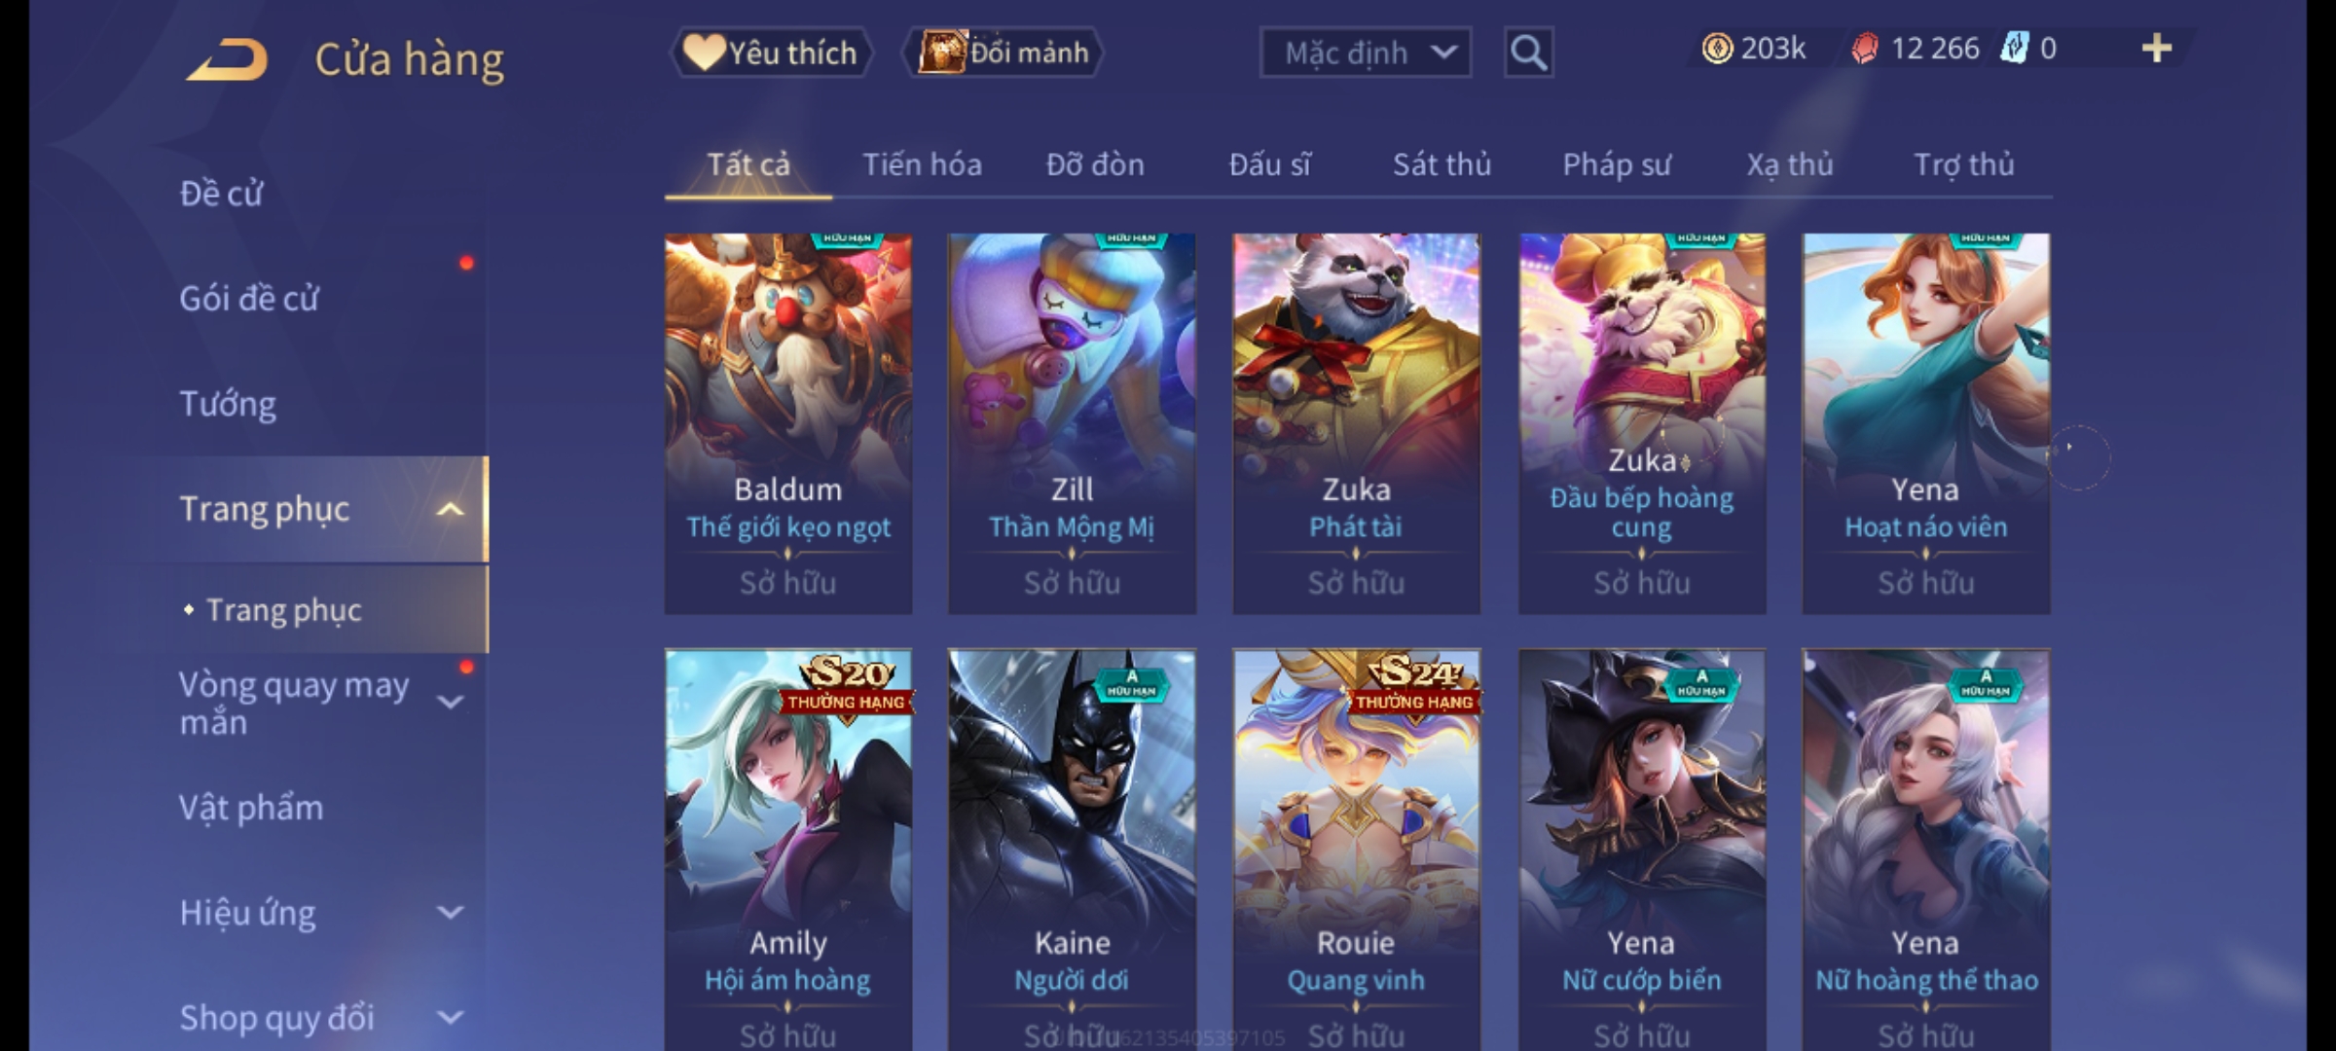Tap the red ruby currency icon

click(1864, 49)
